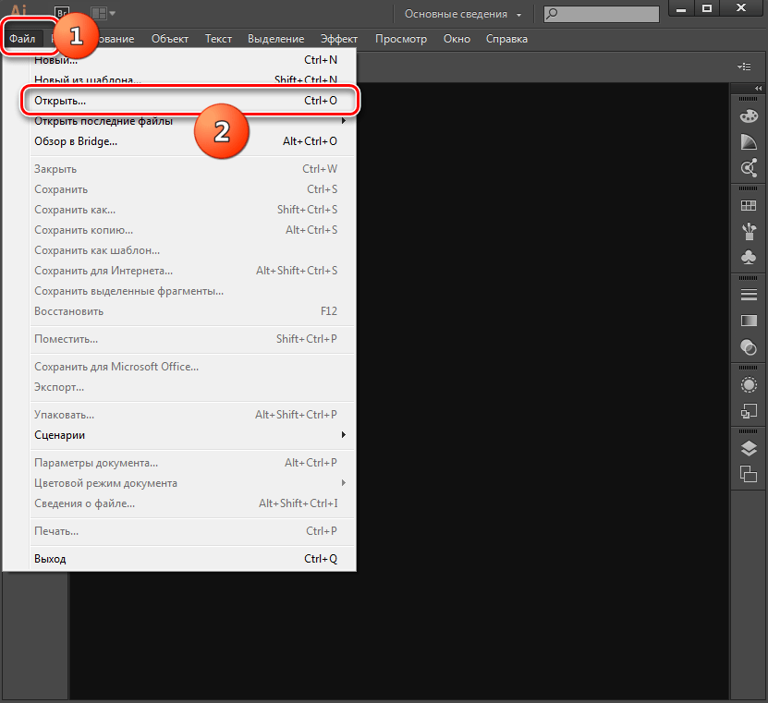The height and width of the screenshot is (703, 768).
Task: Open the Color Guide panel icon
Action: [749, 142]
